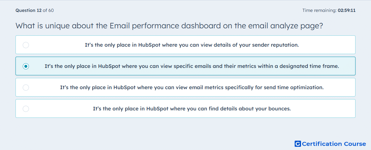Viewport: 371px width, 150px height.
Task: Click the 02:59:11 countdown timer value
Action: click(346, 10)
